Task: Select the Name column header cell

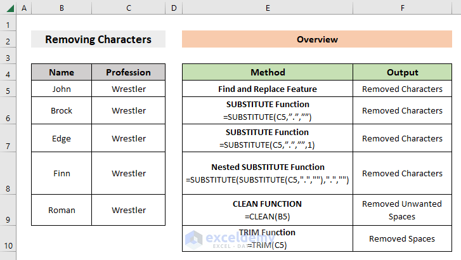Action: [62, 72]
